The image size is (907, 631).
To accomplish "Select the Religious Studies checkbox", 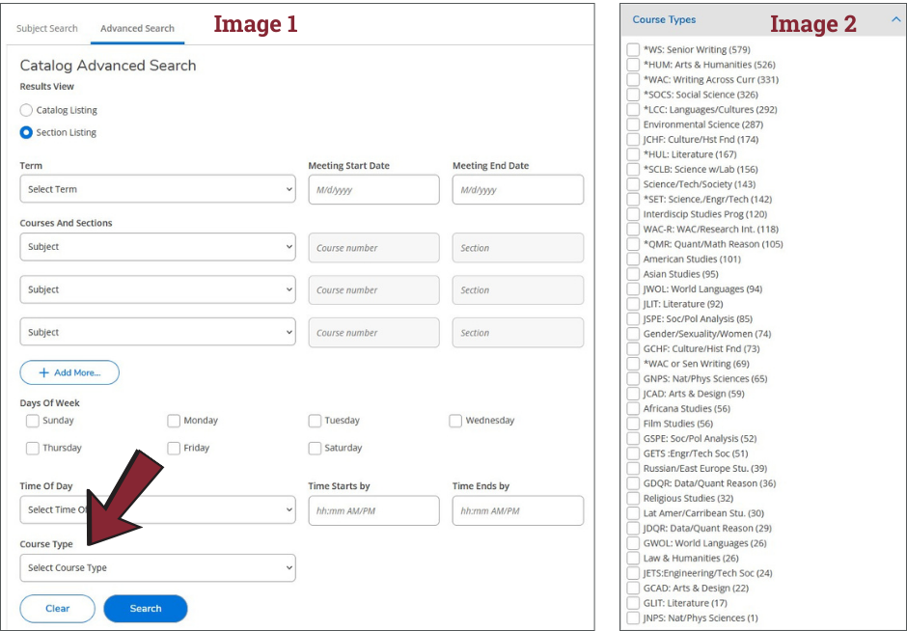I will (633, 498).
